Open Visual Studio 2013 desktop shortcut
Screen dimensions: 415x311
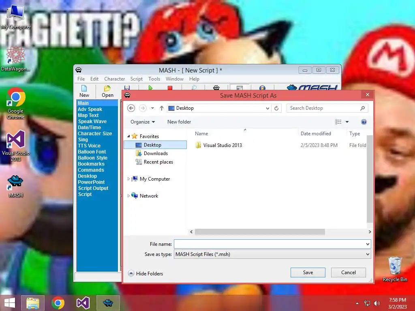[x=16, y=146]
